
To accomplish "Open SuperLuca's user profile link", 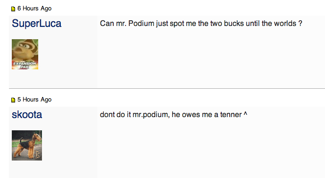I will click(x=36, y=24).
